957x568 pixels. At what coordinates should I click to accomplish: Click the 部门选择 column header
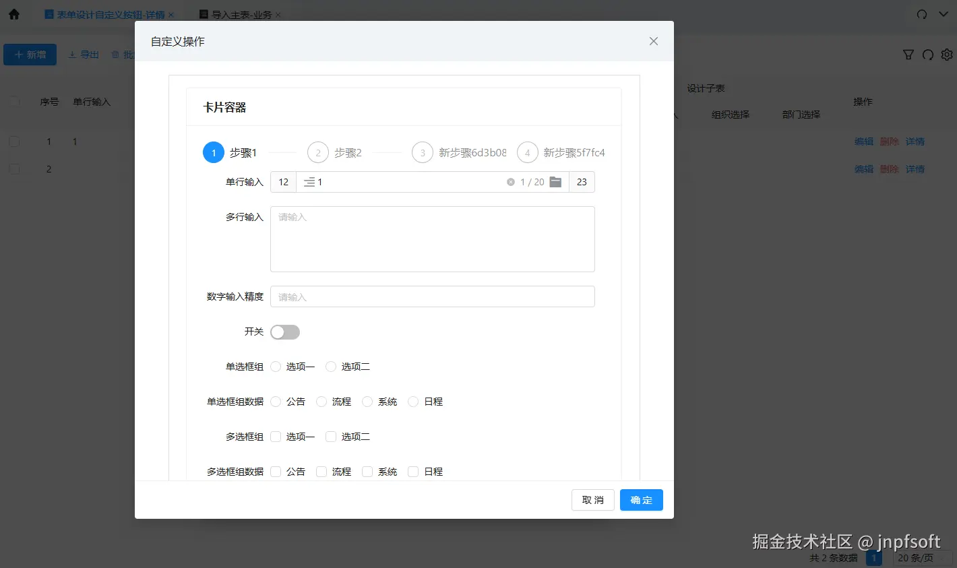click(x=801, y=115)
